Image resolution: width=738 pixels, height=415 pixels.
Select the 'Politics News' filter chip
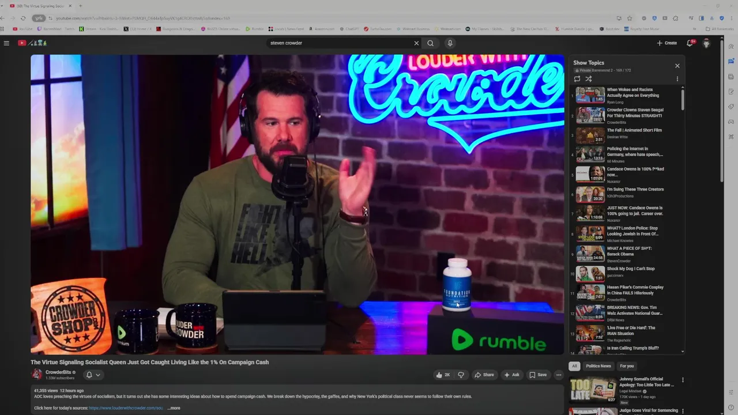pos(598,366)
